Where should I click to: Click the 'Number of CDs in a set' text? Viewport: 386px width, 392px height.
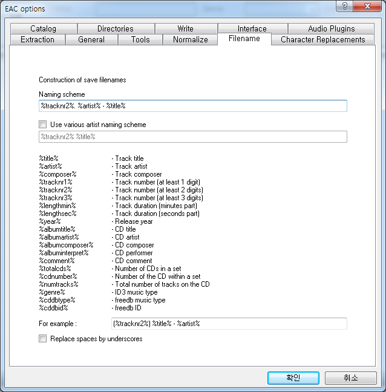coord(148,269)
